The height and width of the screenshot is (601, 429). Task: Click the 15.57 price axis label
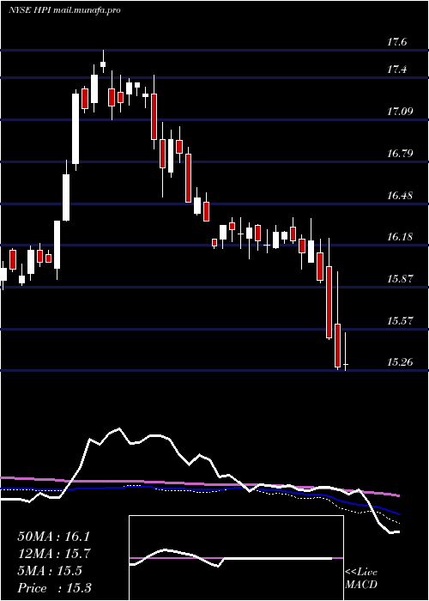click(401, 320)
